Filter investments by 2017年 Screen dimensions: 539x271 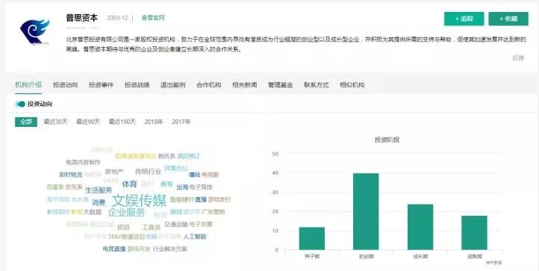point(181,122)
